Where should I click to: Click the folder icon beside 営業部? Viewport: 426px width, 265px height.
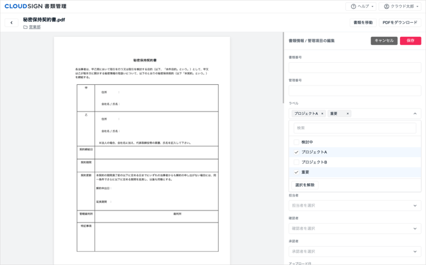[25, 27]
